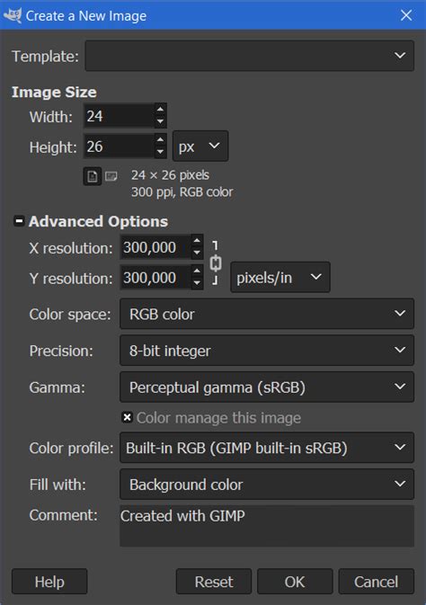426x605 pixels.
Task: Click the Comment text field
Action: pos(267,526)
